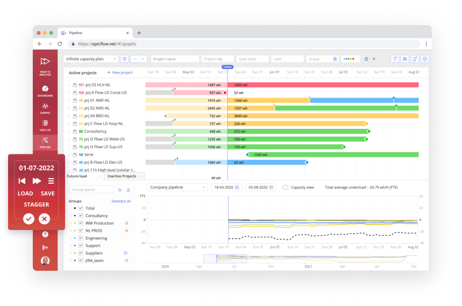Open the Infinite capacity plan dropdown
Image resolution: width=462 pixels, height=306 pixels.
[x=91, y=59]
